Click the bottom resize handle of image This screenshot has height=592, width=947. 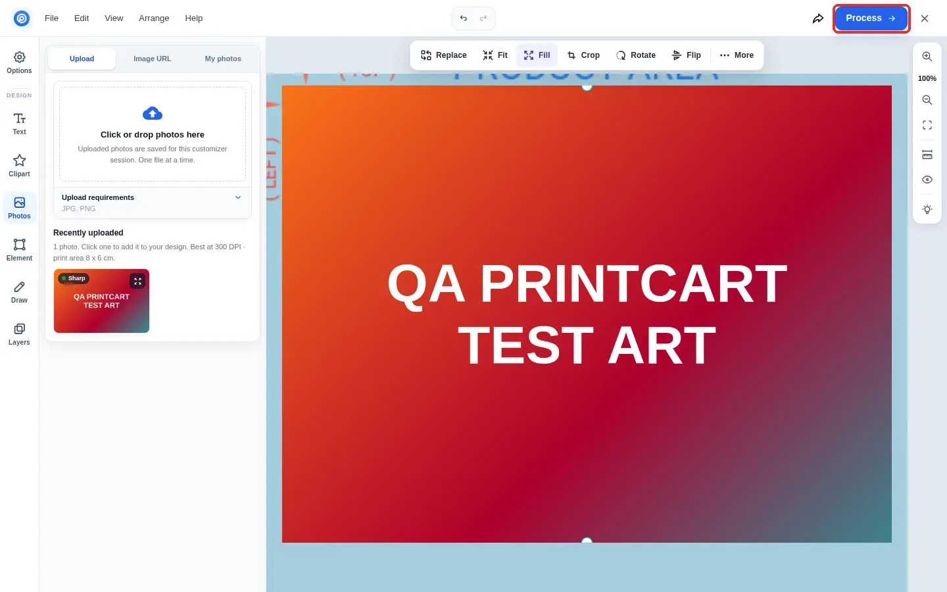tap(587, 541)
